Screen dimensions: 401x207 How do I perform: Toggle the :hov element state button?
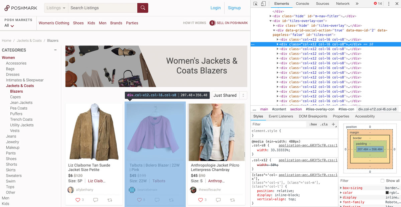[313, 124]
